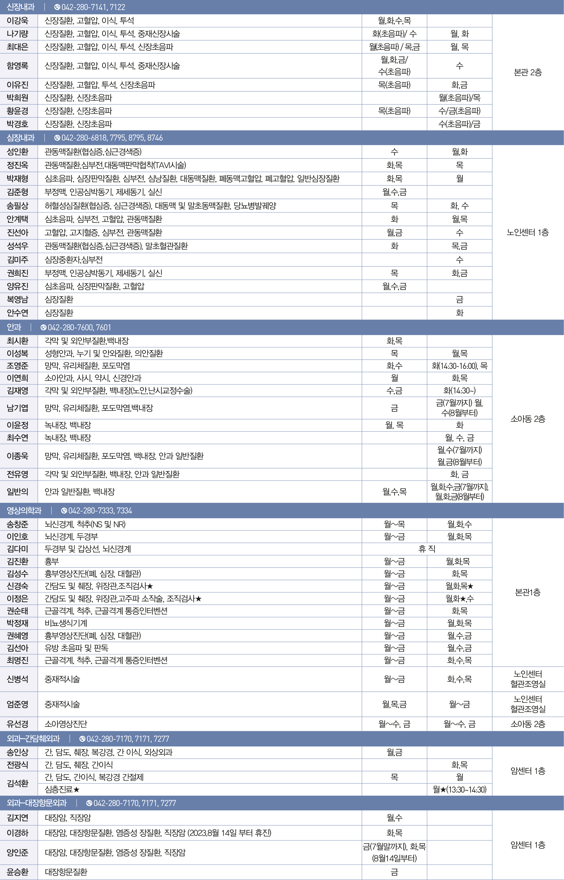The height and width of the screenshot is (880, 564).
Task: Click the 휴 직 cell in 김다미 row
Action: click(x=427, y=549)
